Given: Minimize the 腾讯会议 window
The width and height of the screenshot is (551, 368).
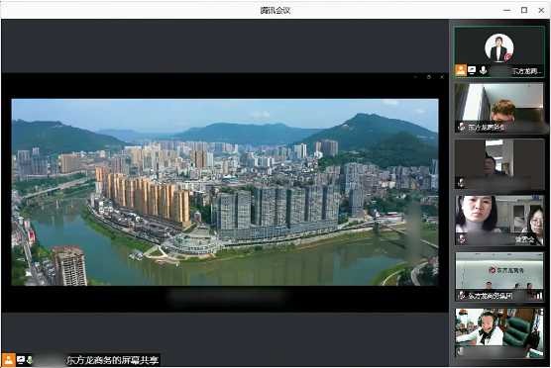Looking at the screenshot, I should [x=506, y=10].
